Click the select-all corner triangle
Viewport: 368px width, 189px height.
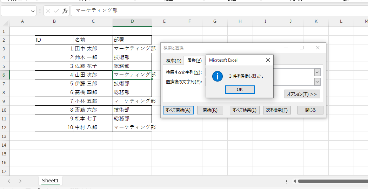coord(5,22)
